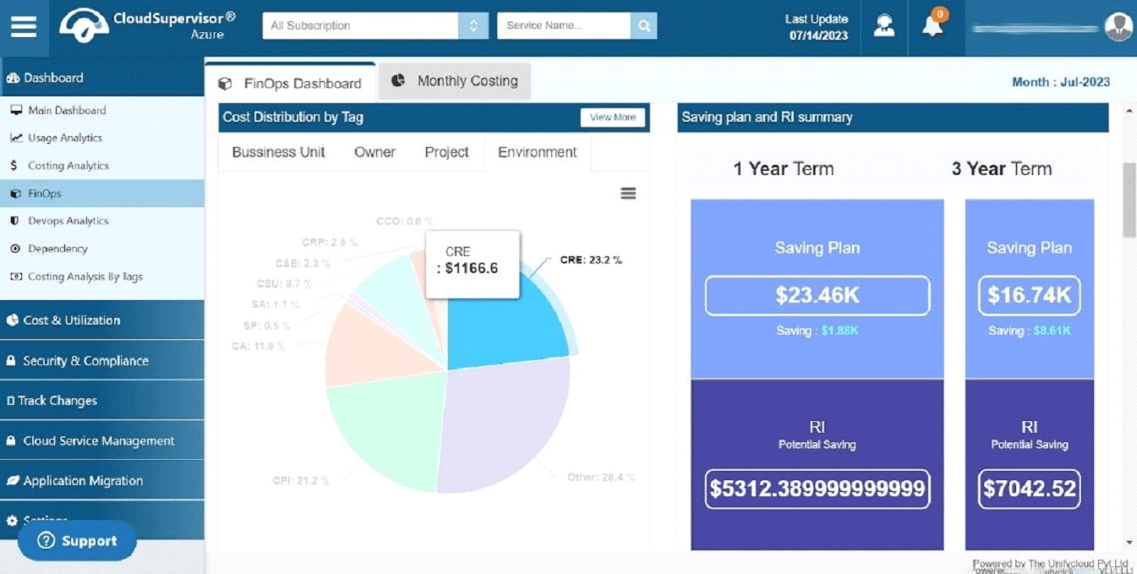Open the notifications bell

tap(932, 25)
